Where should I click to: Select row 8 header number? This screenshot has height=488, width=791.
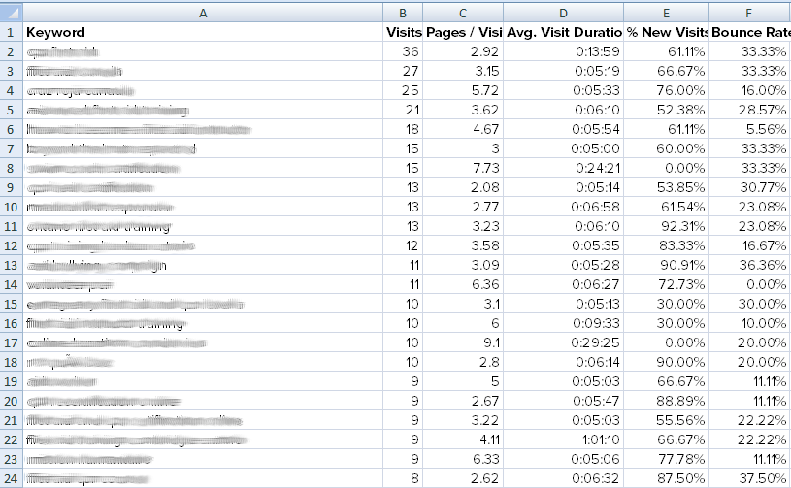tap(11, 168)
